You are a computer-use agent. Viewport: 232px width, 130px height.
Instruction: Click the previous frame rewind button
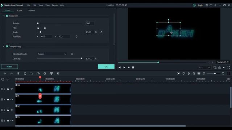120,68
